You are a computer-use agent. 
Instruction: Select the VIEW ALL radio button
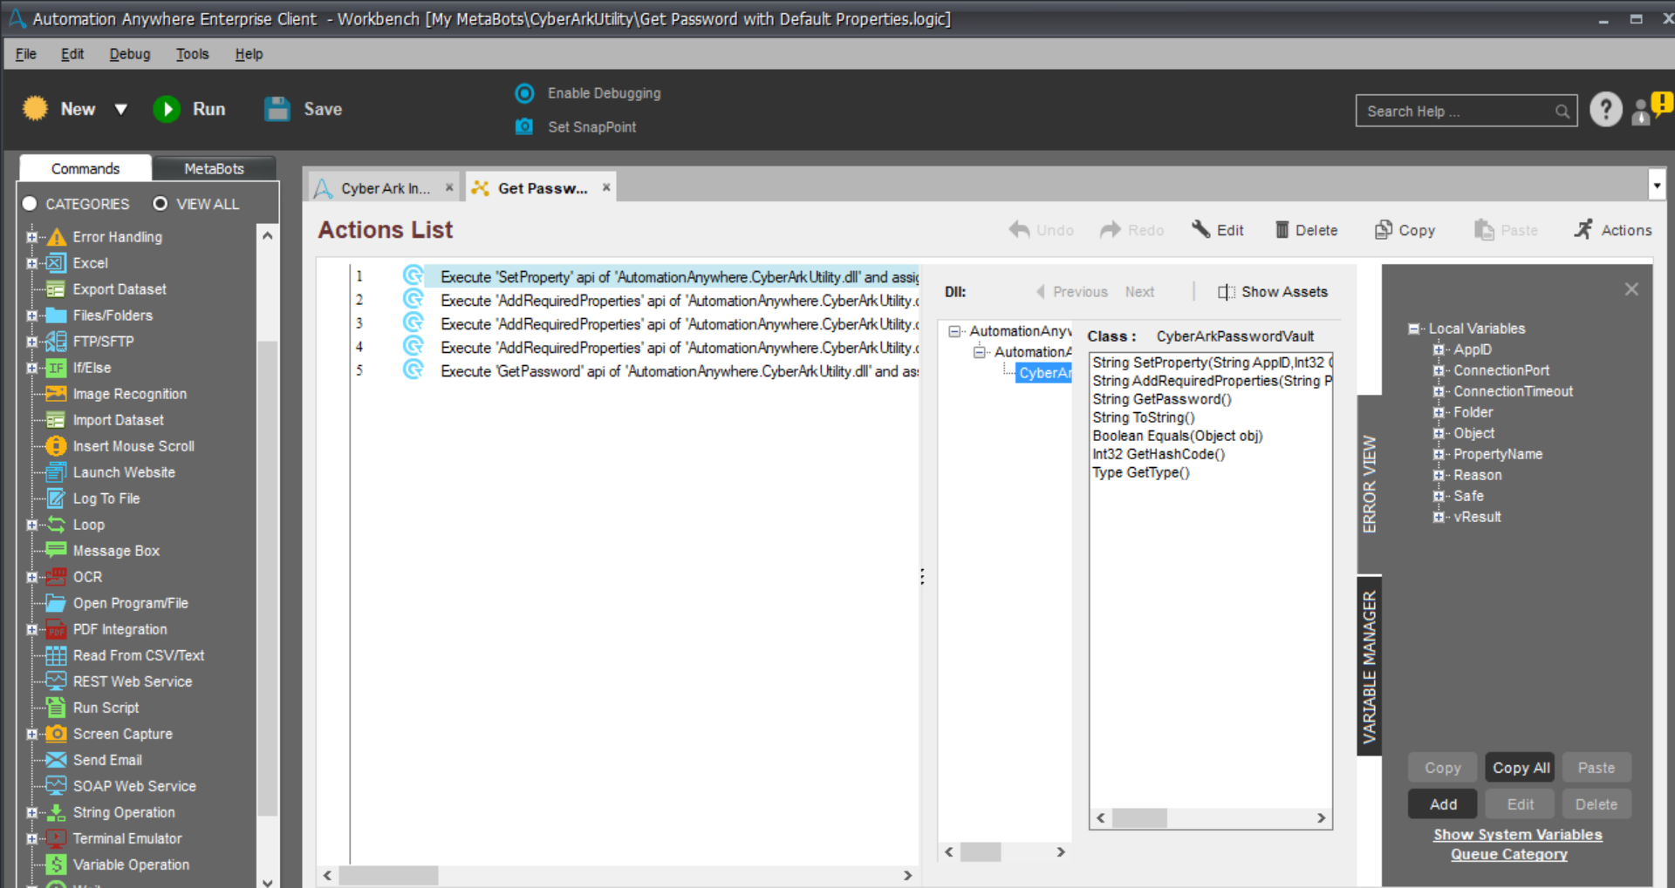161,203
